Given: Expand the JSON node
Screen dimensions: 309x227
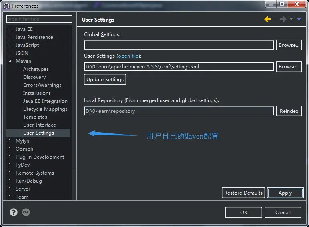Looking at the screenshot, I should tap(10, 53).
